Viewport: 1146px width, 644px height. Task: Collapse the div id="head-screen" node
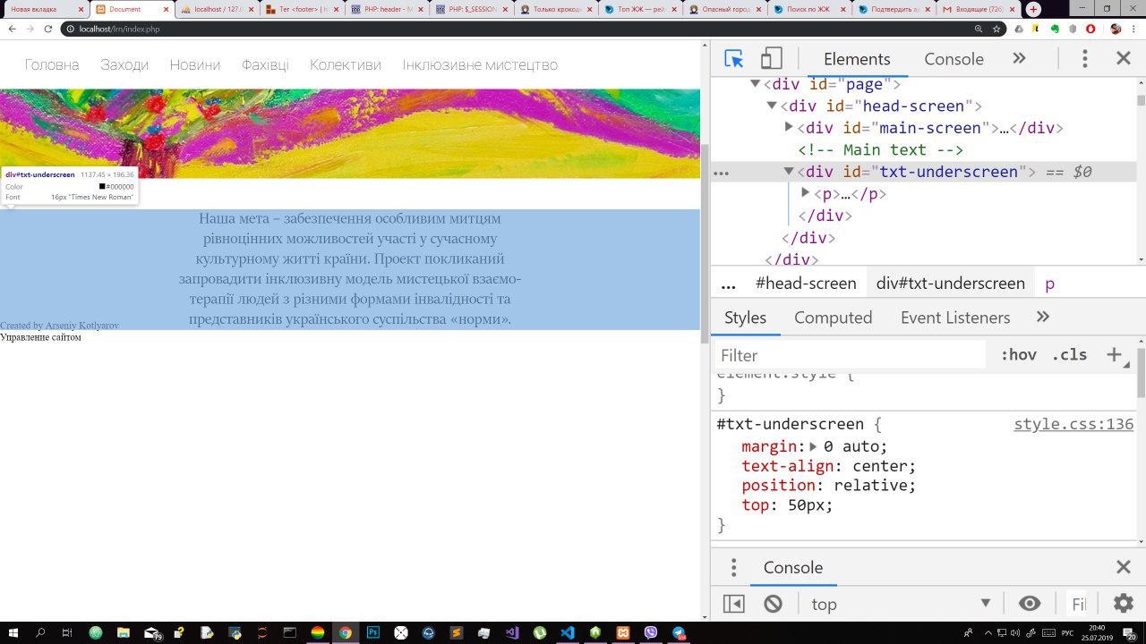772,106
